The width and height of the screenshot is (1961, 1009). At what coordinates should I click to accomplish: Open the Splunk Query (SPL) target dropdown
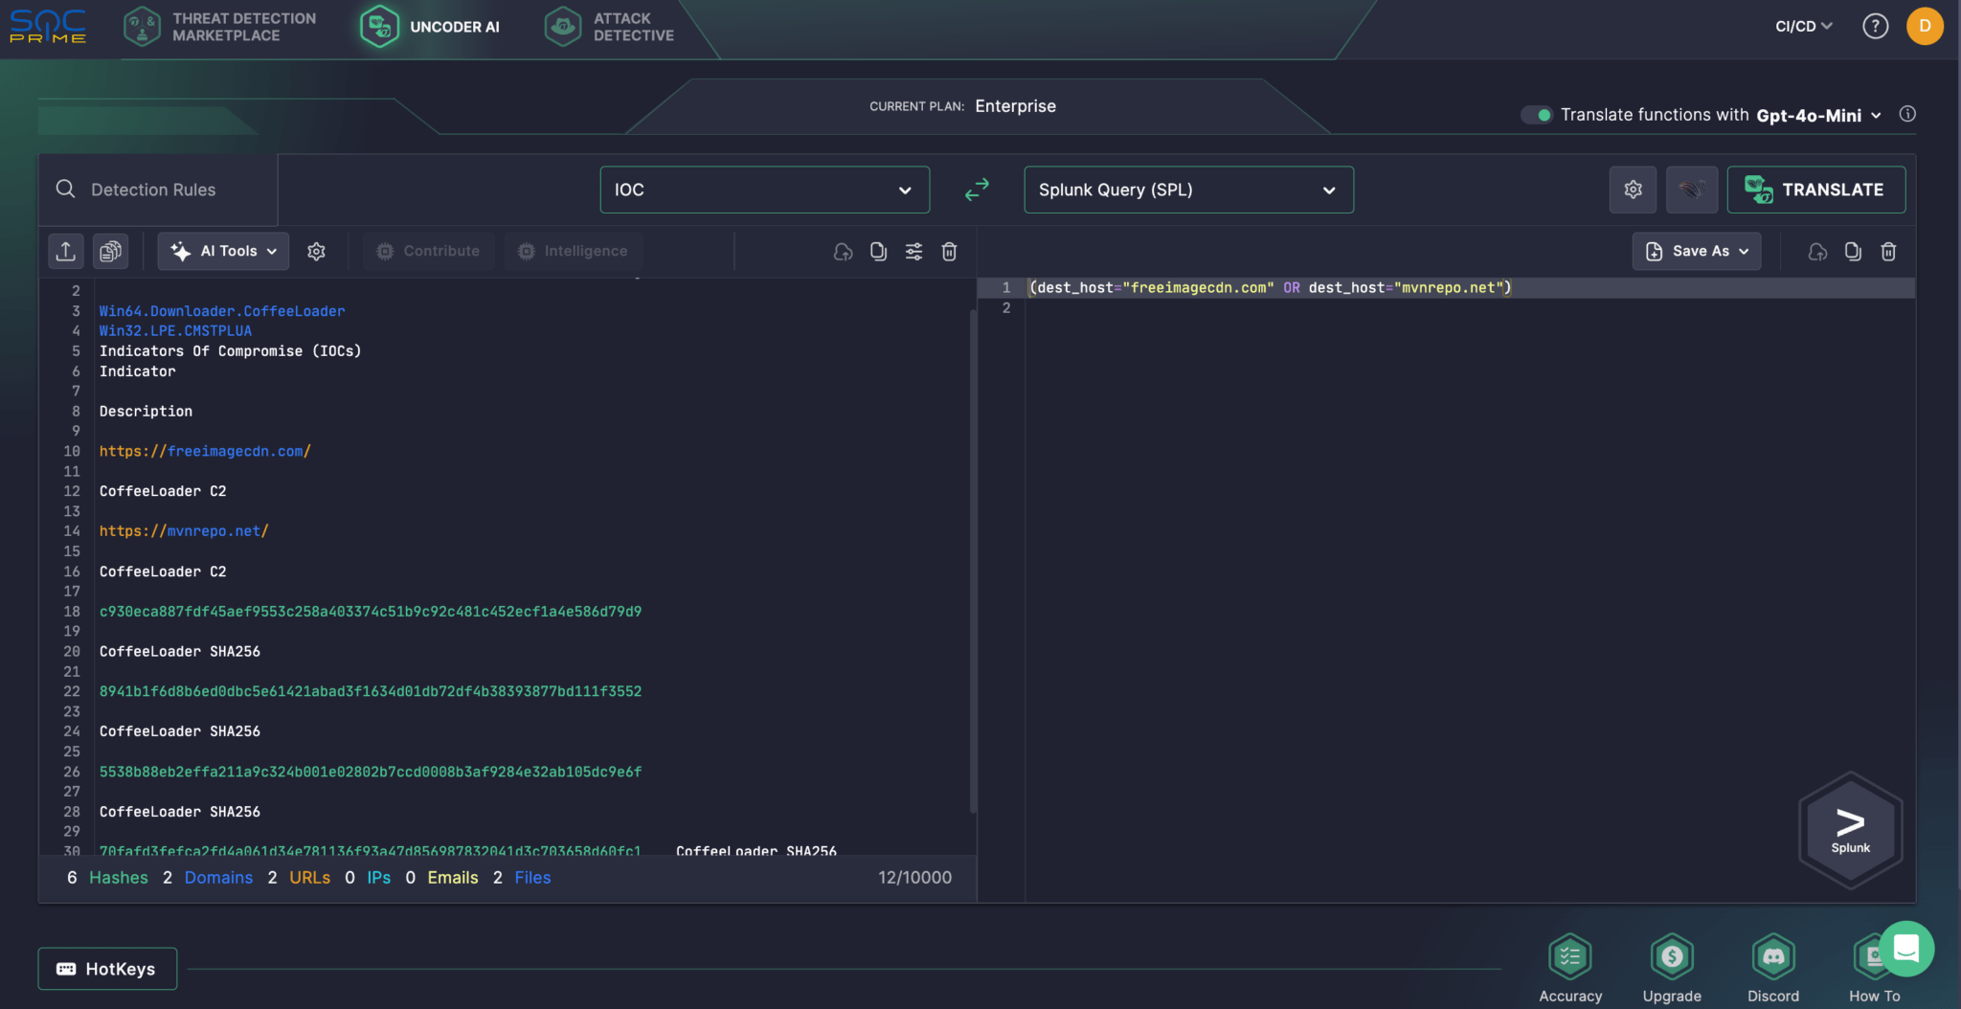pos(1186,190)
